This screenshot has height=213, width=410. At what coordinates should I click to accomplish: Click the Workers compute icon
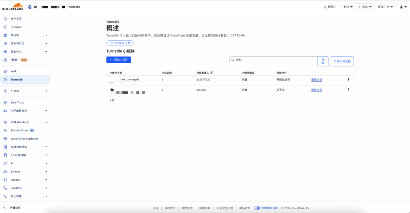pos(5,122)
